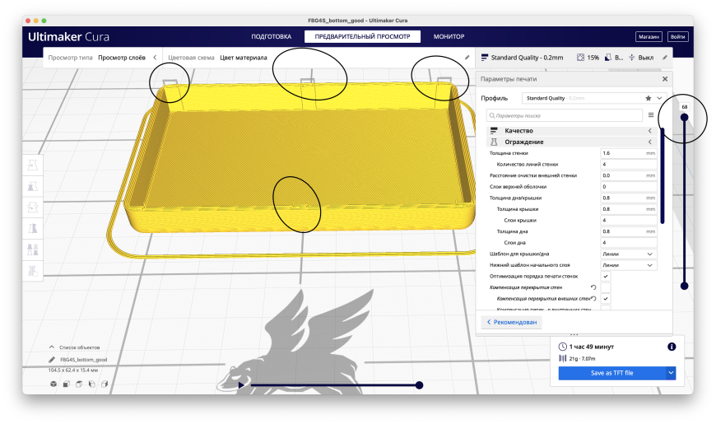
Task: Click the path simulation slider handle
Action: (419, 385)
